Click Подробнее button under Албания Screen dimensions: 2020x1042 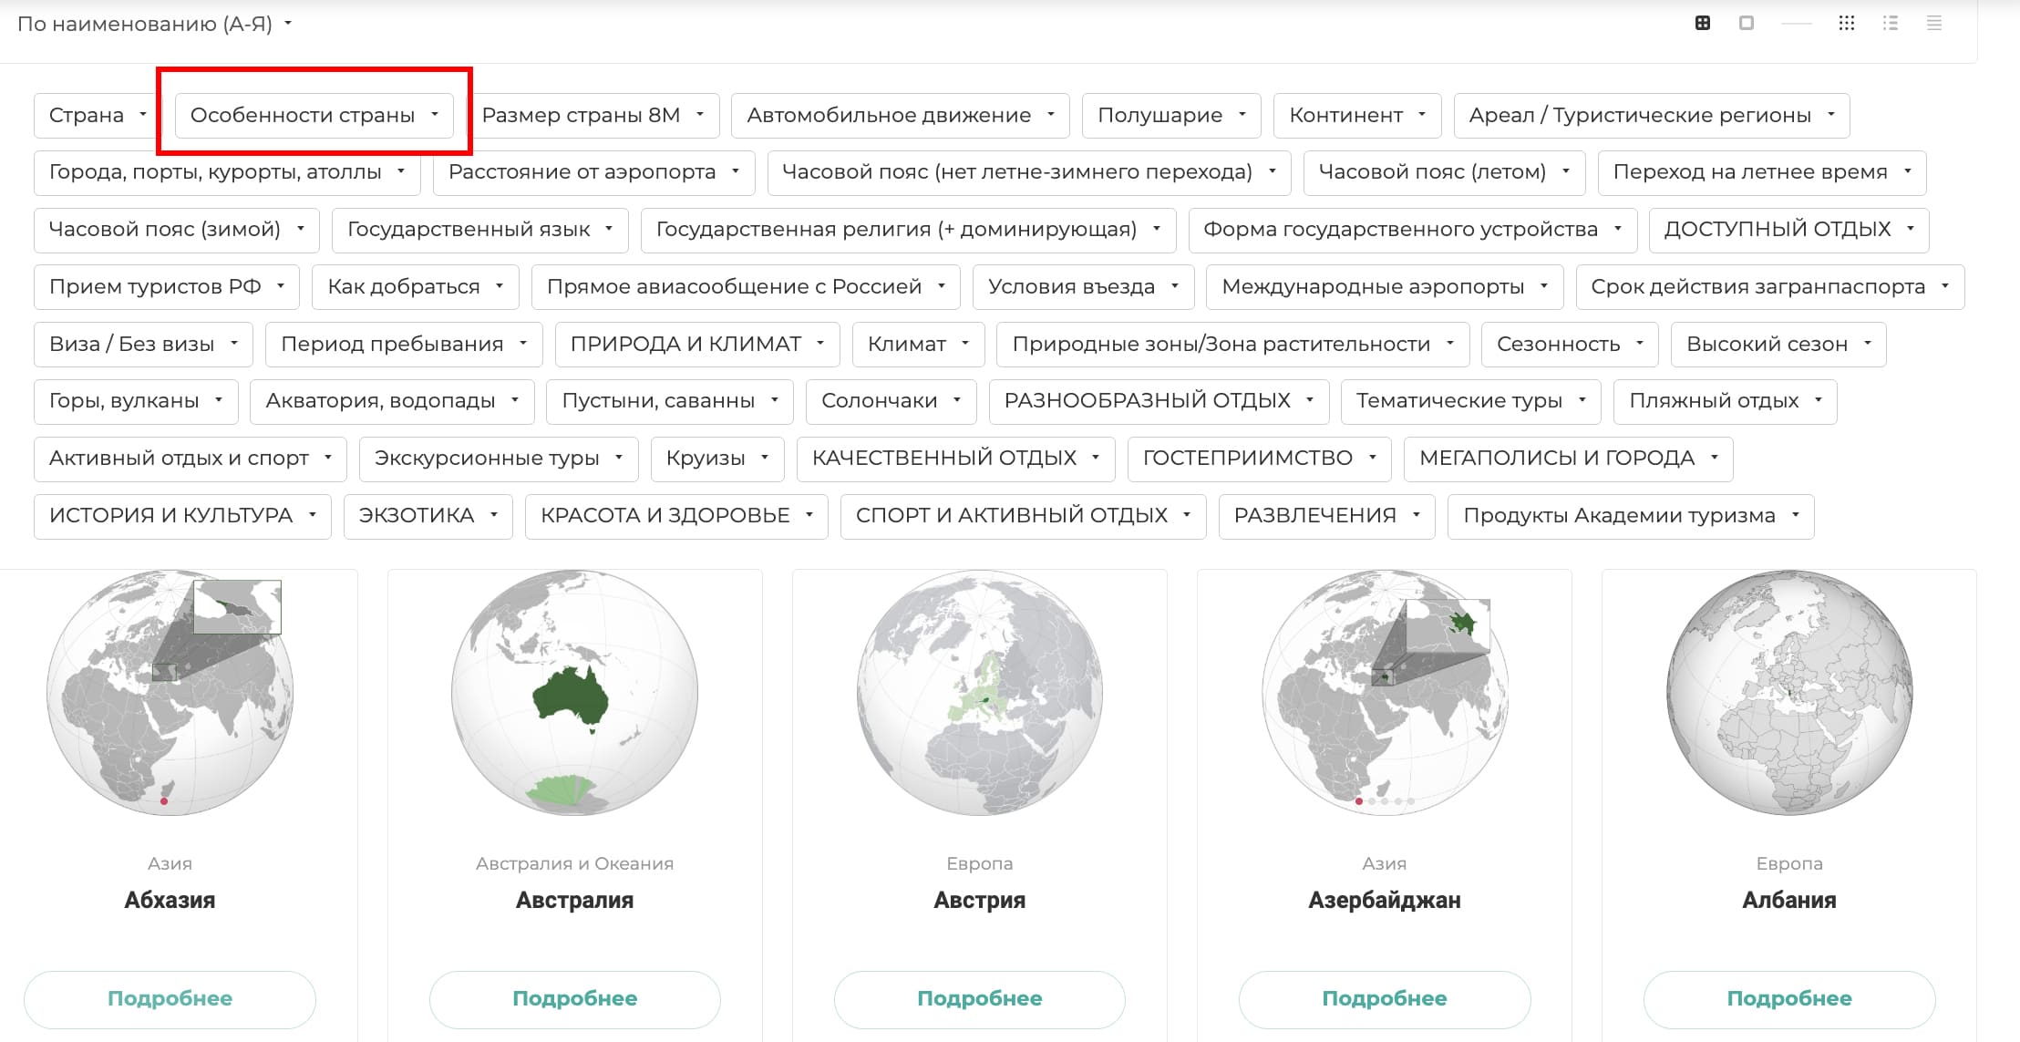click(1788, 999)
